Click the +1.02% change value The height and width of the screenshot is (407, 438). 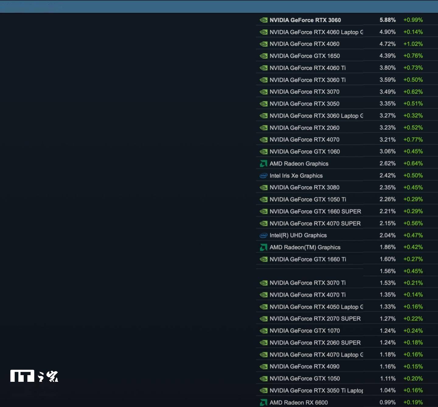click(413, 44)
